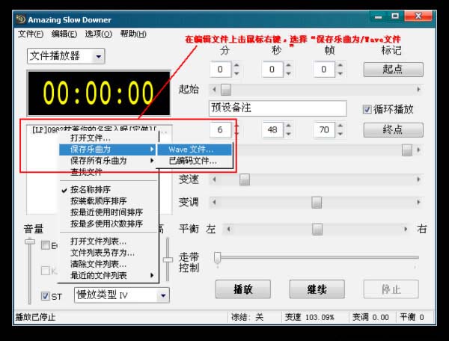Screen dimensions: 449x341
Task: Decrease the end 秒 value stepper
Action: point(288,134)
